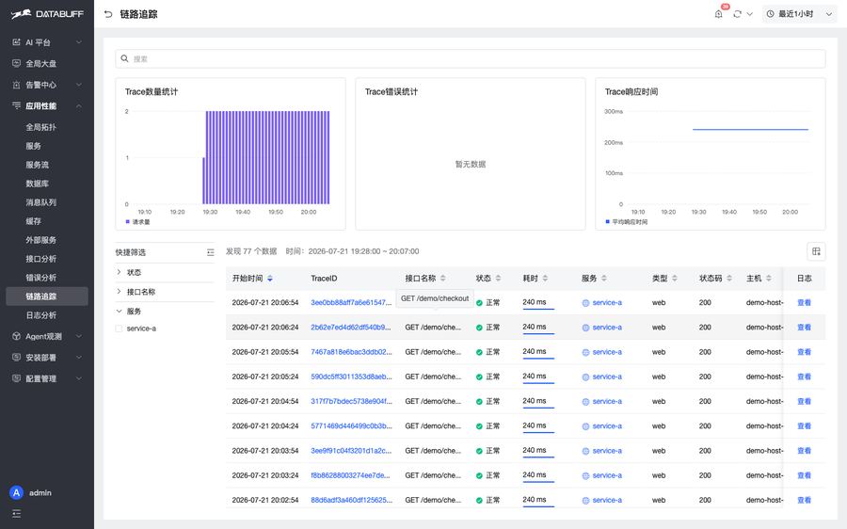The image size is (847, 529).
Task: Click the 安装部署 sidebar icon
Action: pos(16,357)
